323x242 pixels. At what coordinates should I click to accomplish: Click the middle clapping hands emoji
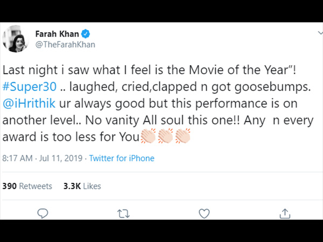coord(165,136)
